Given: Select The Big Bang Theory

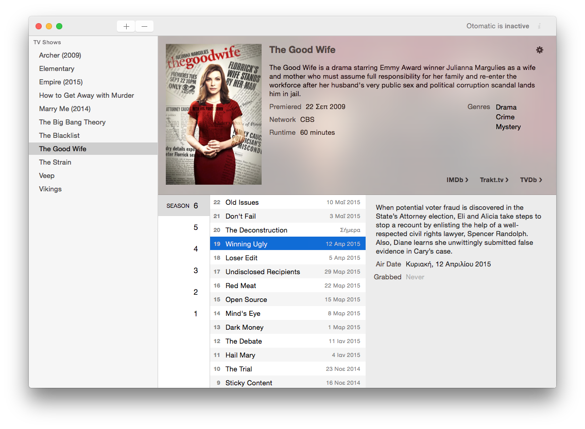Looking at the screenshot, I should (93, 122).
